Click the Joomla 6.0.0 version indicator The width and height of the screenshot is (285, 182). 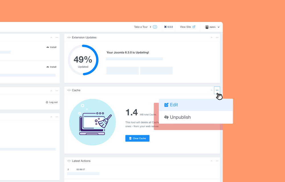click(x=168, y=27)
